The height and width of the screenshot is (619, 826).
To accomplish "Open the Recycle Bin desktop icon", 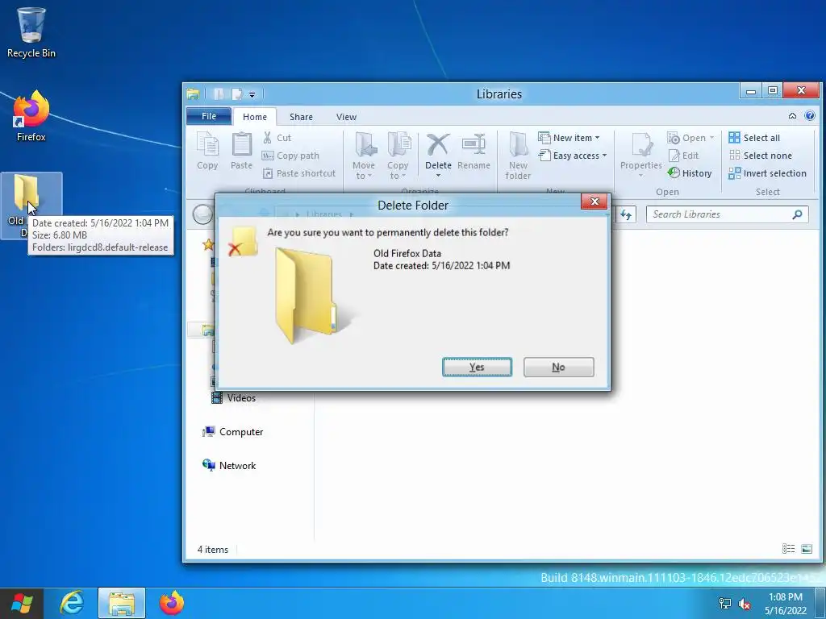I will (x=31, y=32).
